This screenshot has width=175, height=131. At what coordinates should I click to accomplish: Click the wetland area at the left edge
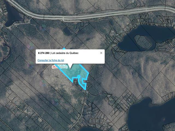4,49
